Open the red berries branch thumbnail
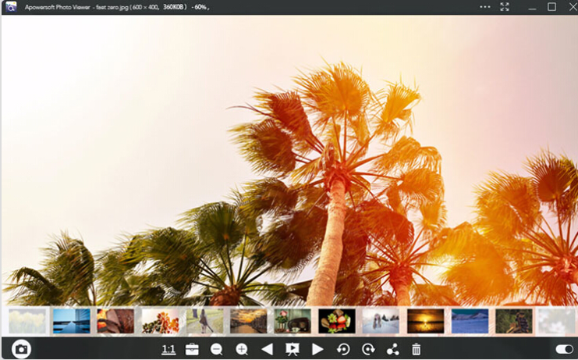The image size is (578, 360). (x=160, y=321)
